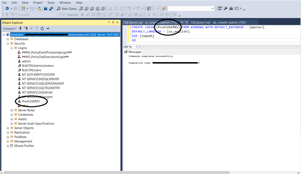Screen dimensions: 301x174
Task: Switch to SQLQuery1.sql tab
Action: point(218,22)
